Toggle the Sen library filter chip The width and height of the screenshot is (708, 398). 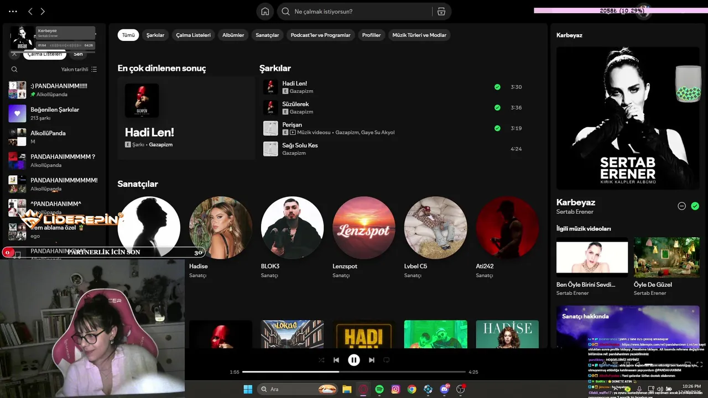(x=78, y=54)
